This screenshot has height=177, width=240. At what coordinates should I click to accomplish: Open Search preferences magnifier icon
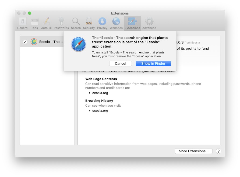click(76, 23)
